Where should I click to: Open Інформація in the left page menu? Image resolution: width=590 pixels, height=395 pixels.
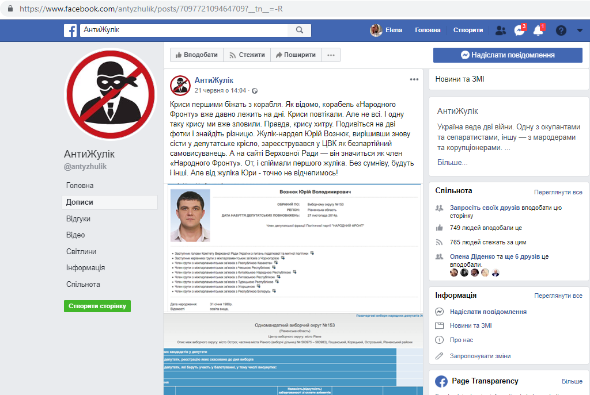[x=85, y=268]
